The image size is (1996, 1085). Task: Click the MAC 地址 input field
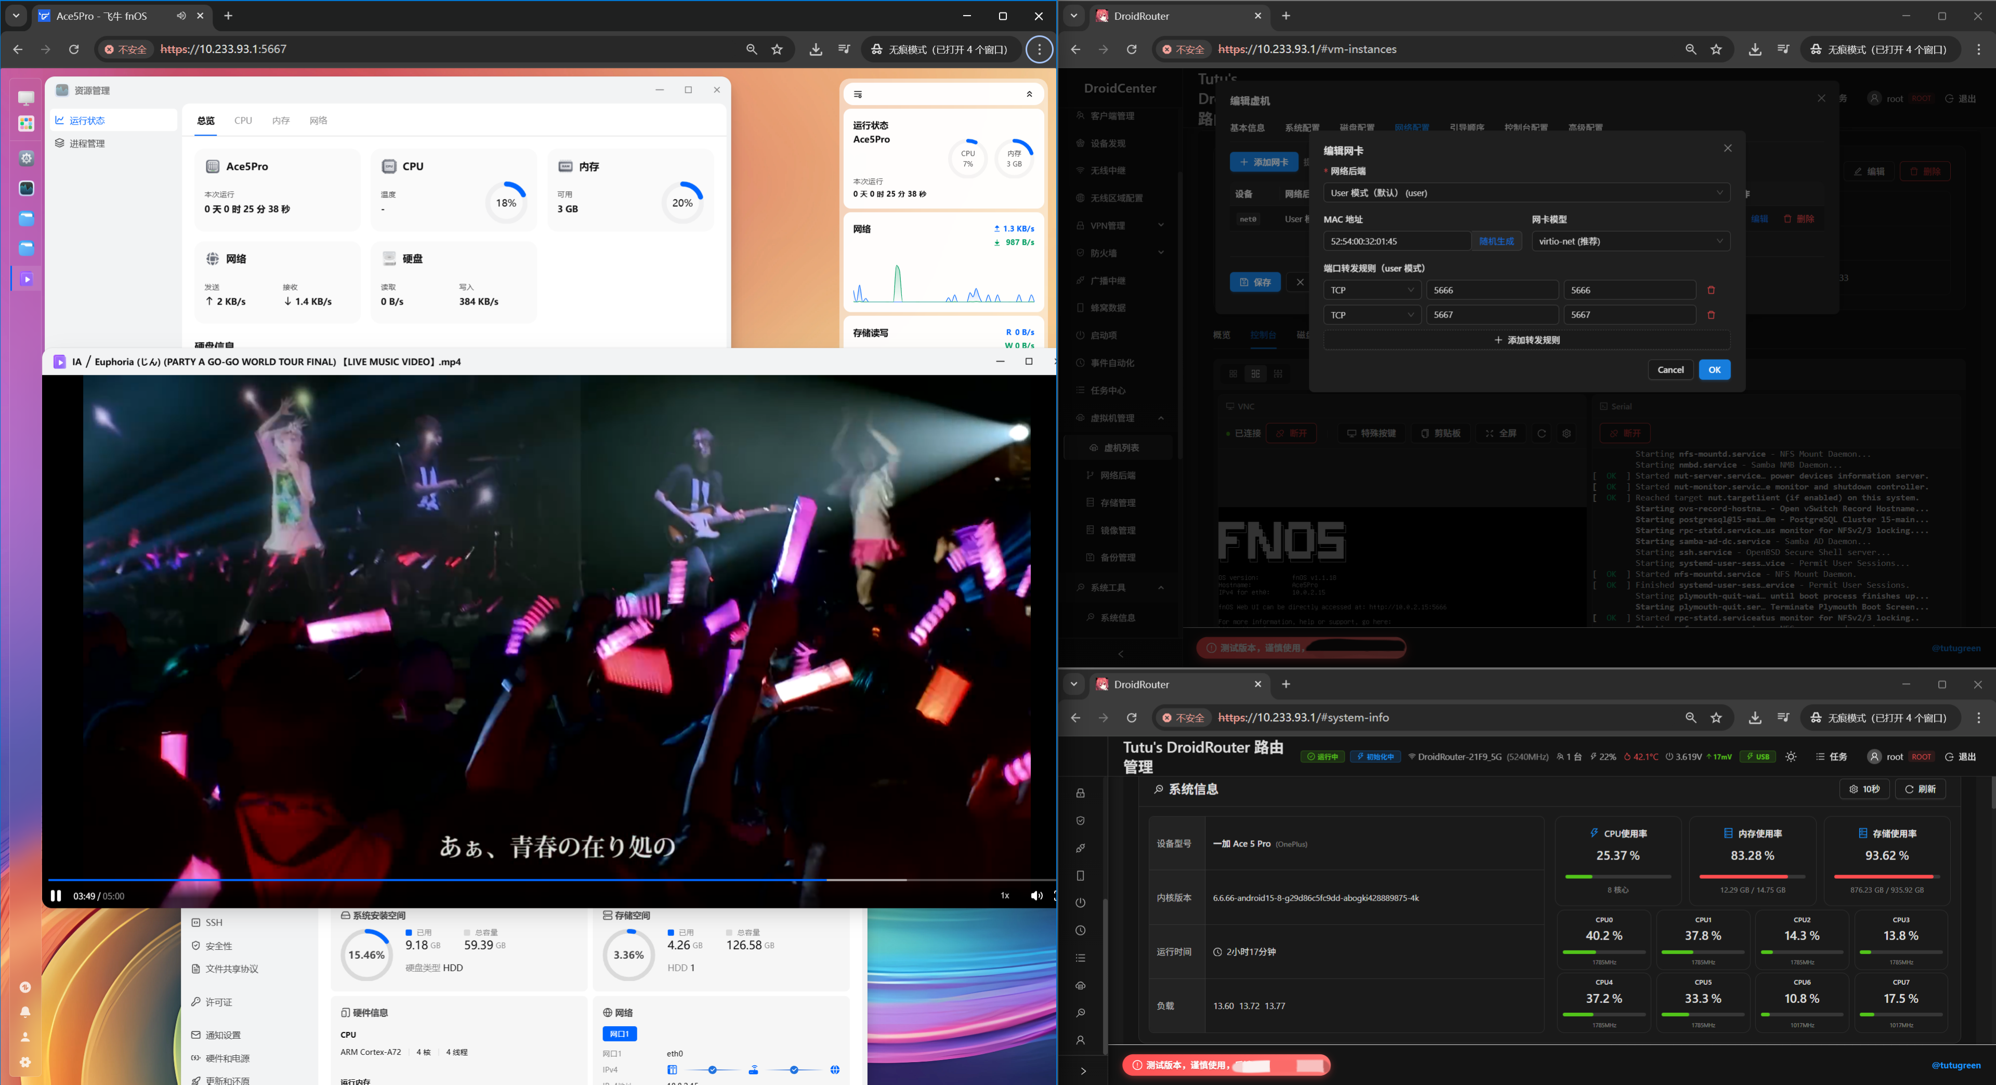(1396, 242)
